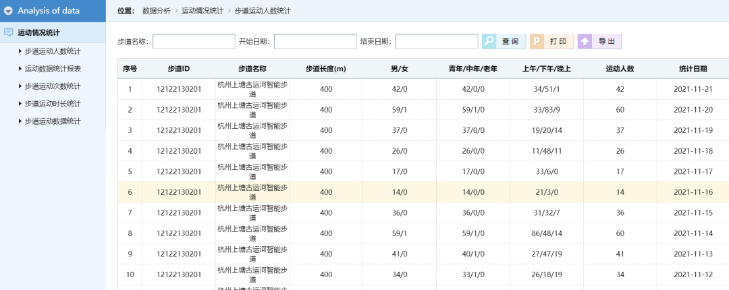The image size is (729, 290).
Task: Click the age group cell 40/1/0
Action: click(x=473, y=254)
